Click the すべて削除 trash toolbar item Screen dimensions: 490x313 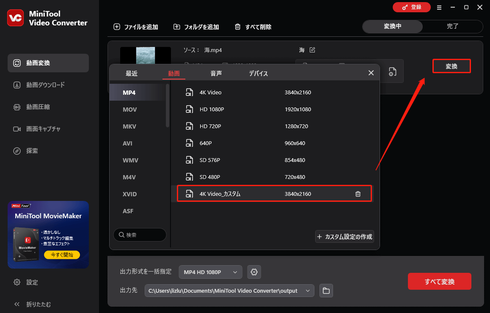pos(253,27)
